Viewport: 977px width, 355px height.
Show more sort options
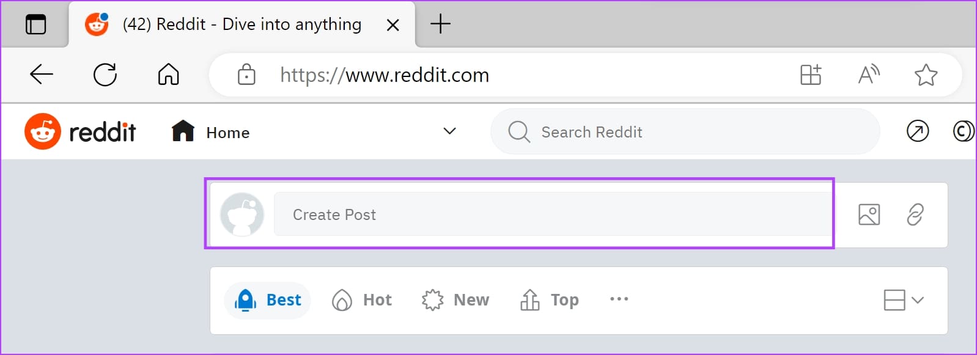click(x=619, y=299)
